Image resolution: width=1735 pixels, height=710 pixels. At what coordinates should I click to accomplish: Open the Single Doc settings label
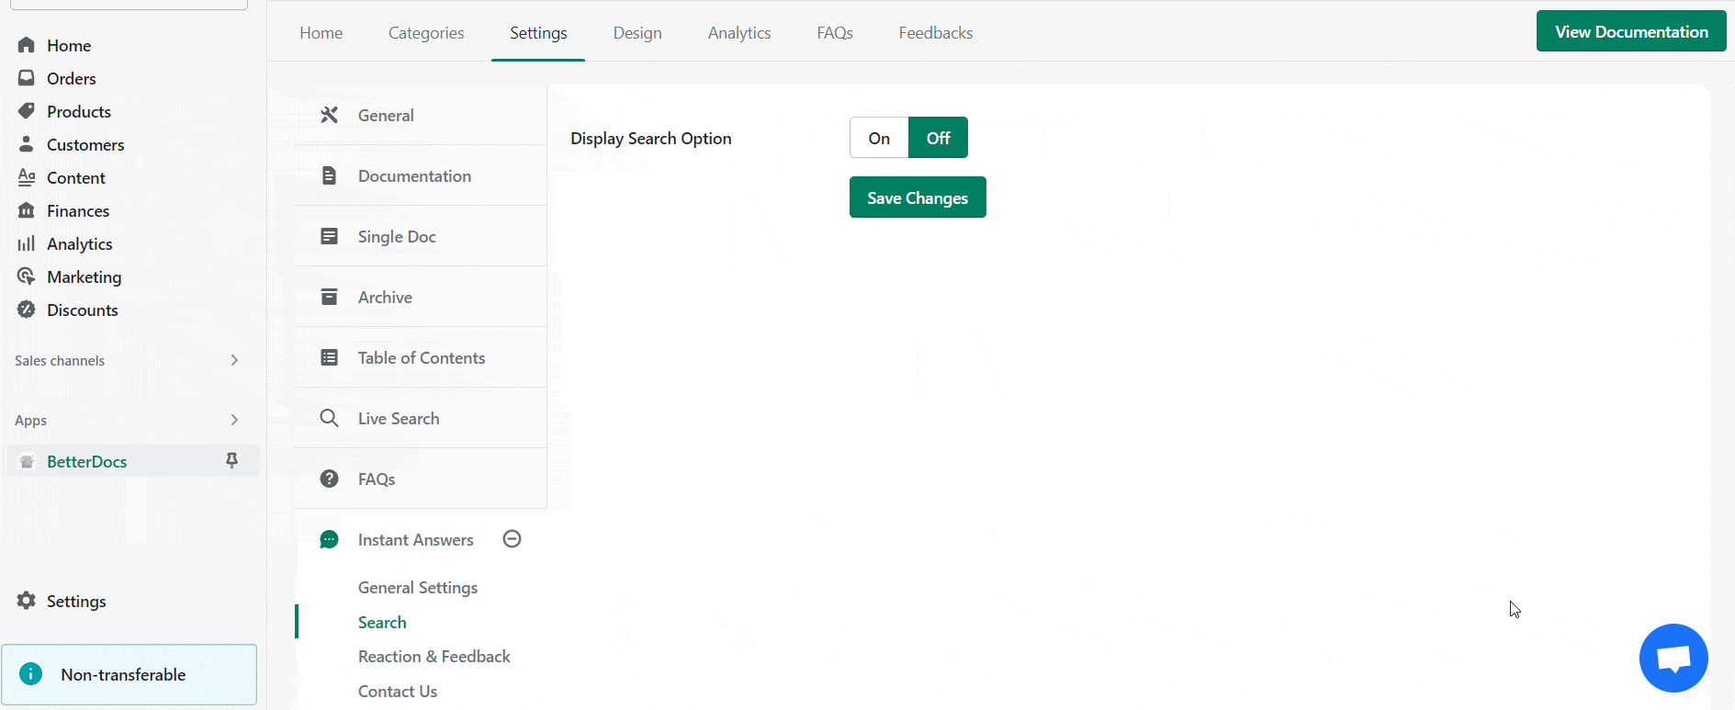pos(397,236)
